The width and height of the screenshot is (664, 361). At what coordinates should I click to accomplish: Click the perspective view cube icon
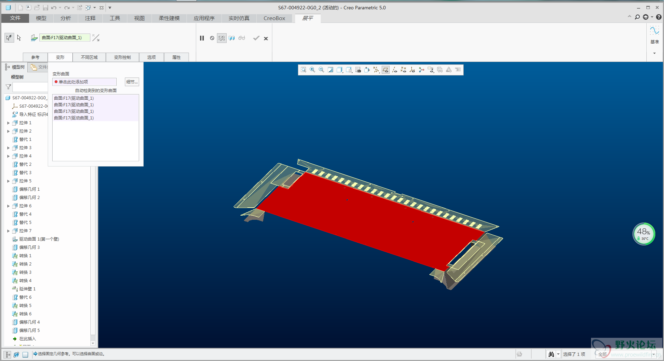[x=367, y=70]
